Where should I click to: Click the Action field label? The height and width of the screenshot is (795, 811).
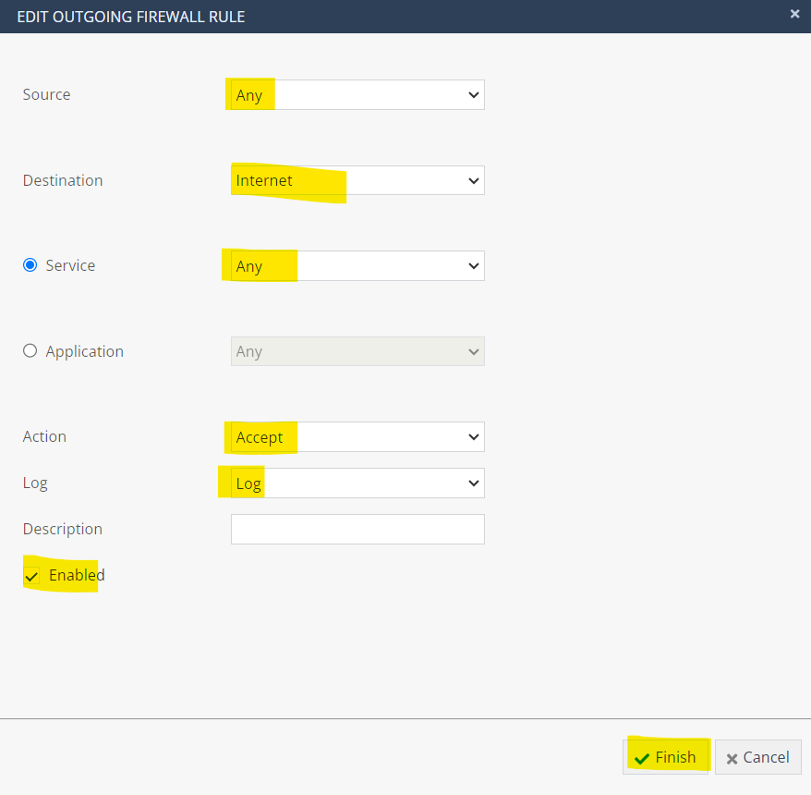tap(44, 436)
